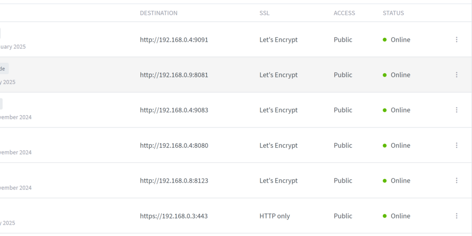Screen dimensions: 472x236
Task: Click green Online status dot of 9091 host
Action: [x=384, y=40]
